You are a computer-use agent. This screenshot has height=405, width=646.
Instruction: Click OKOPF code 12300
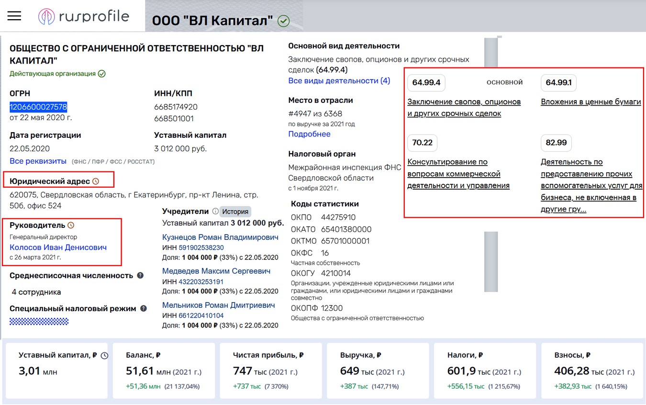tap(332, 308)
